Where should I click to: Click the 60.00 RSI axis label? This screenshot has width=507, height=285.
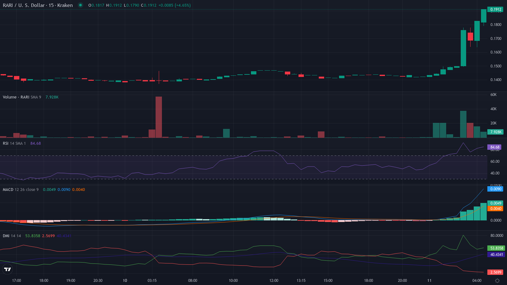tap(495, 161)
